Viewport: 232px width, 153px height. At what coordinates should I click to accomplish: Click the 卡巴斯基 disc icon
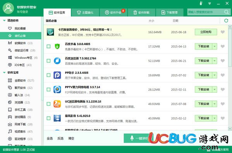50,32
